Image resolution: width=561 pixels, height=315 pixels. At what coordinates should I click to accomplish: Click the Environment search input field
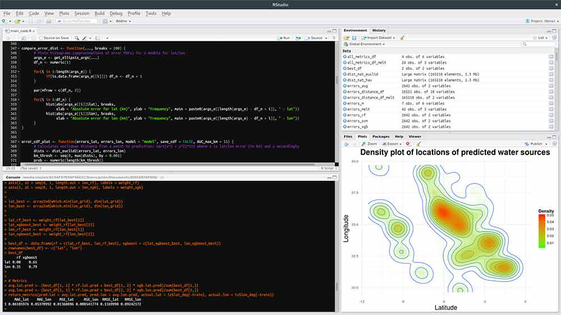pos(539,44)
